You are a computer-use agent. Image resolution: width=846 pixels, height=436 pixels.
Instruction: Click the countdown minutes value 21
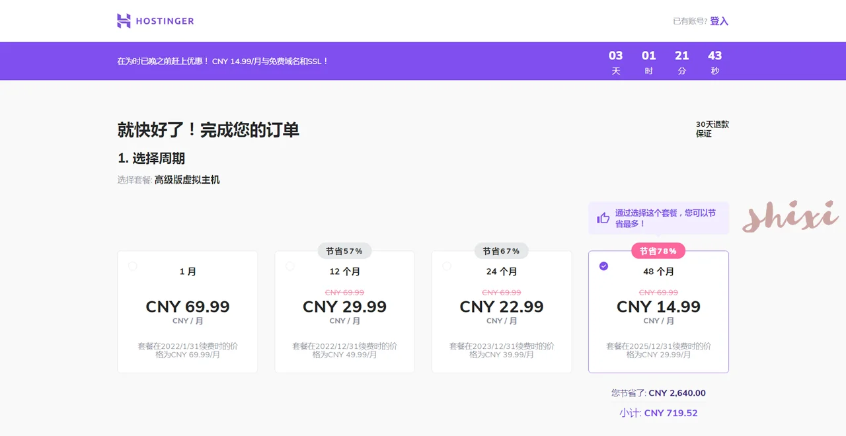682,55
